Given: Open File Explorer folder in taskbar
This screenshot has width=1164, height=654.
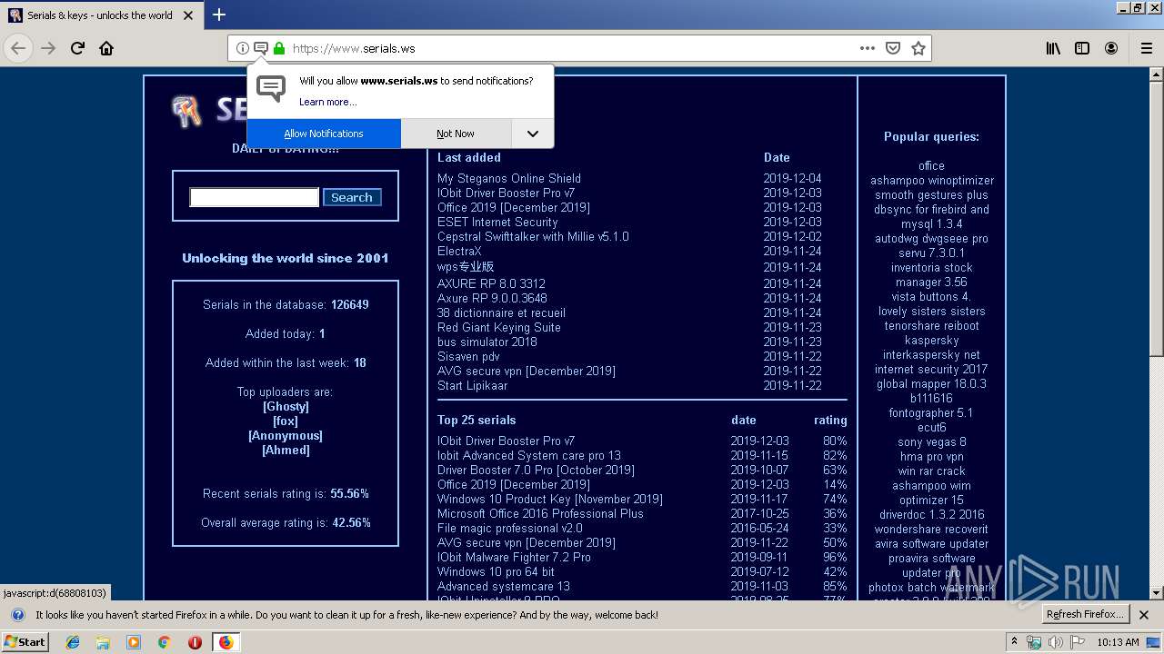Looking at the screenshot, I should click(103, 642).
